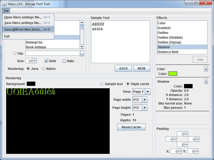Click the ASCII button
The height and width of the screenshot is (160, 214).
pos(123,68)
